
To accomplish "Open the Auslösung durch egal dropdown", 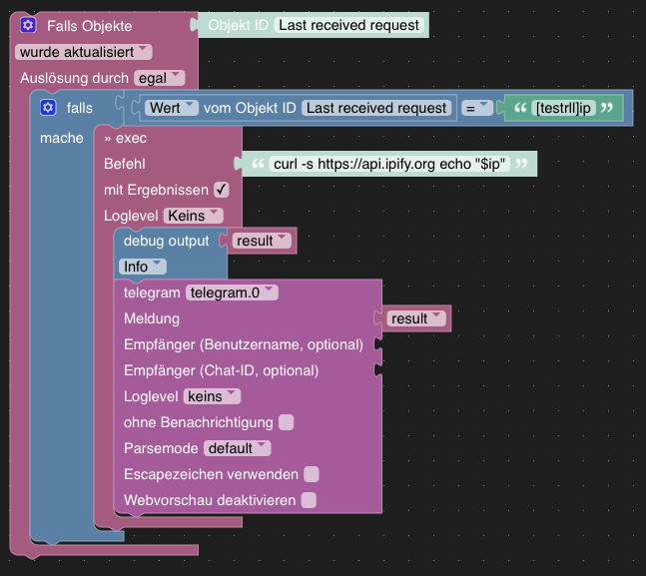I will [x=160, y=78].
